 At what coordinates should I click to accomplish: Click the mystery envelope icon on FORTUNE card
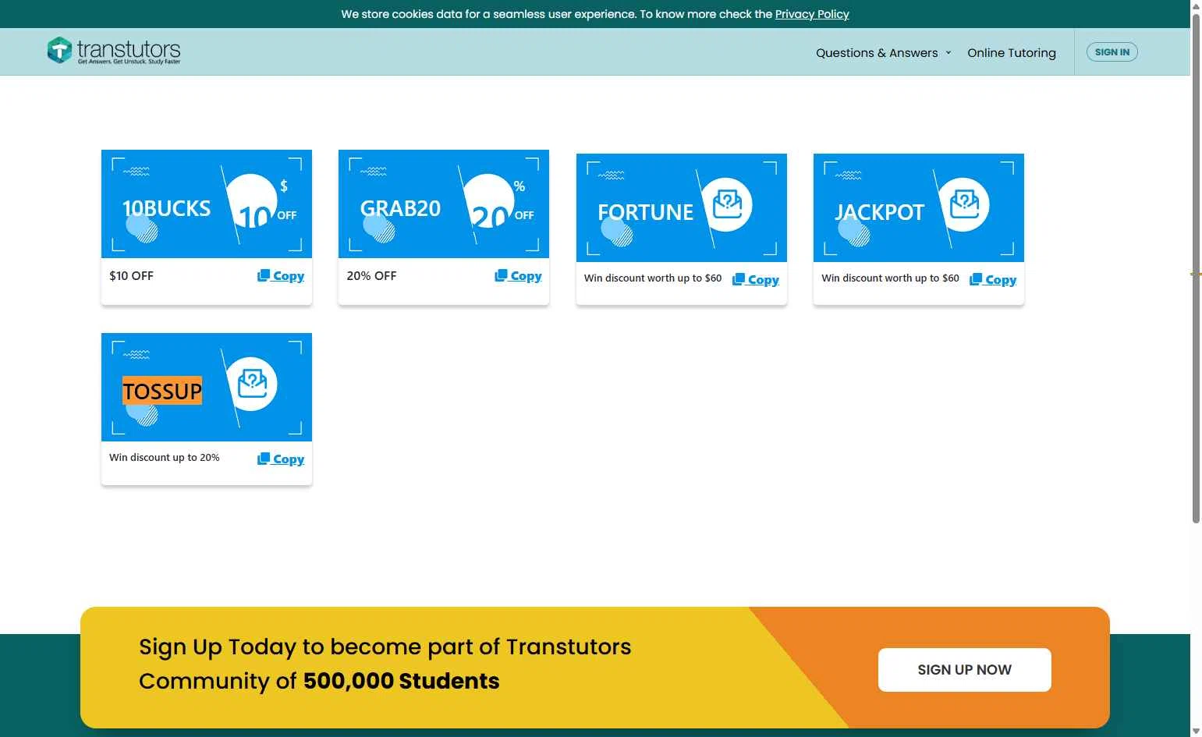click(728, 204)
